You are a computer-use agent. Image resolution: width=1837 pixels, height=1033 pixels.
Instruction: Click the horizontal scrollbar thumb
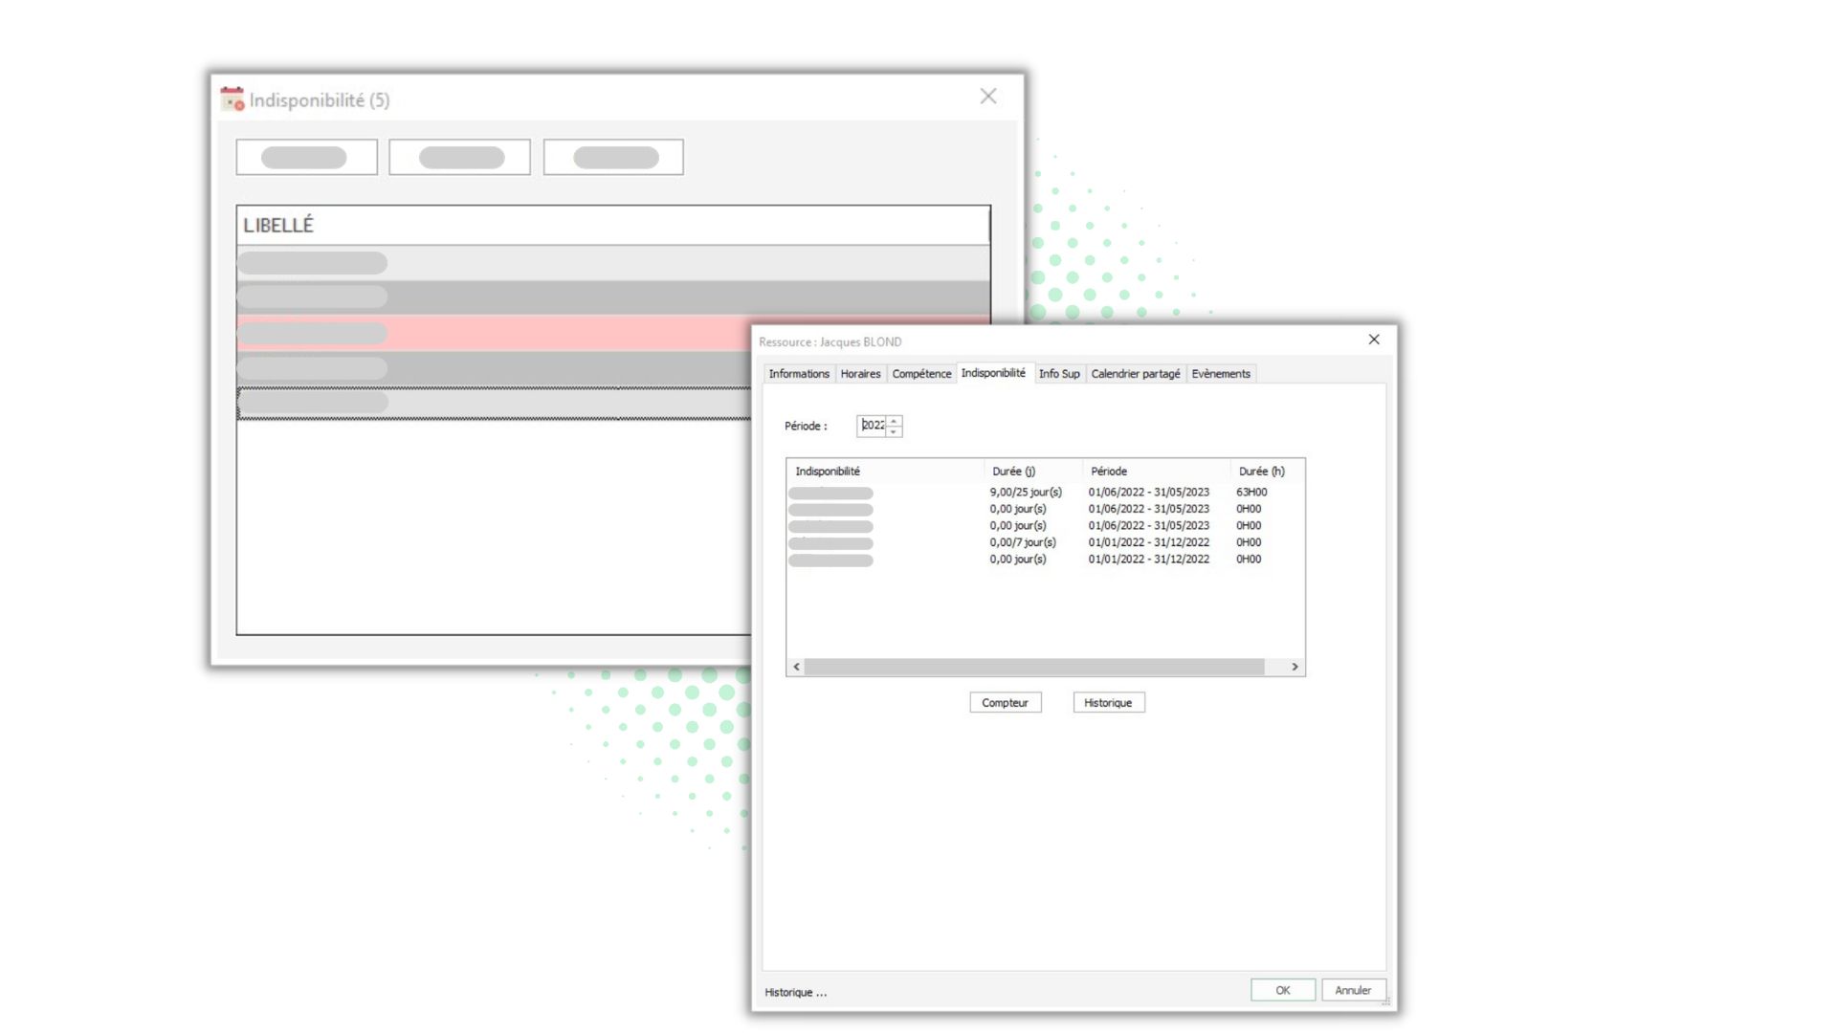point(1033,667)
